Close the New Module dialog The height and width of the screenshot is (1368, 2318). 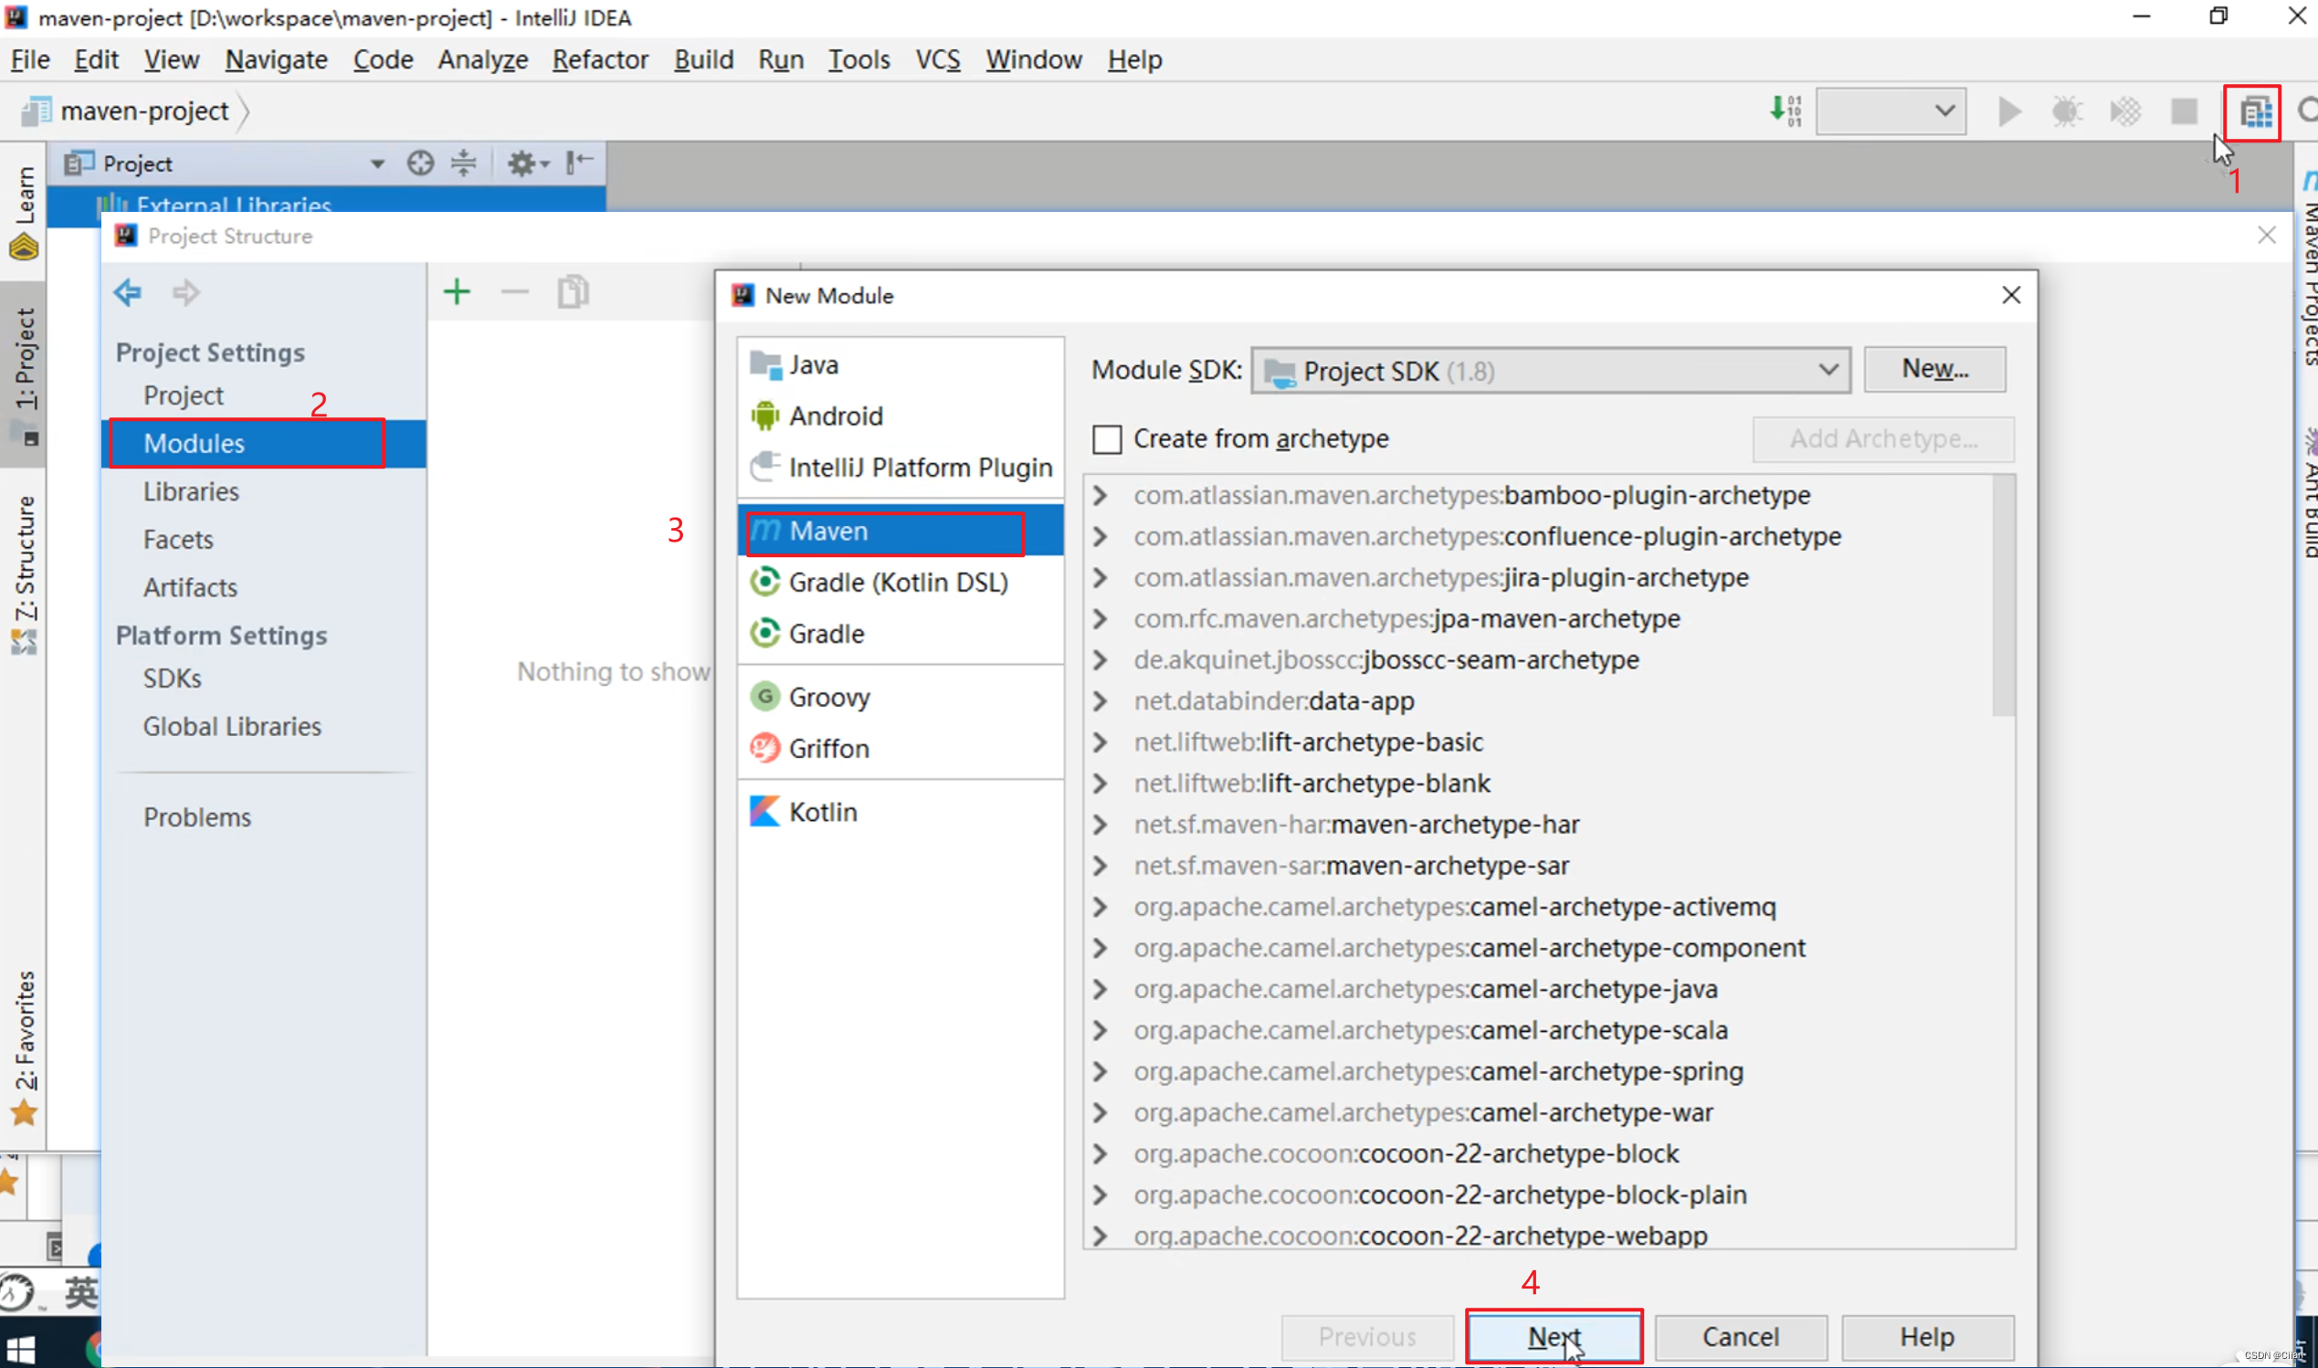click(2011, 295)
